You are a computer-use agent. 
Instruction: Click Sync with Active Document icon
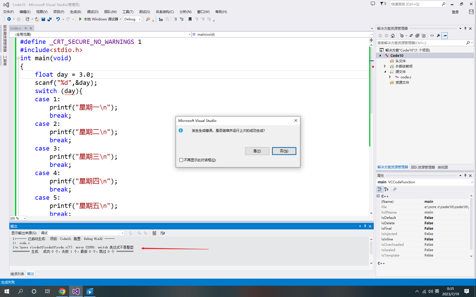click(x=411, y=36)
